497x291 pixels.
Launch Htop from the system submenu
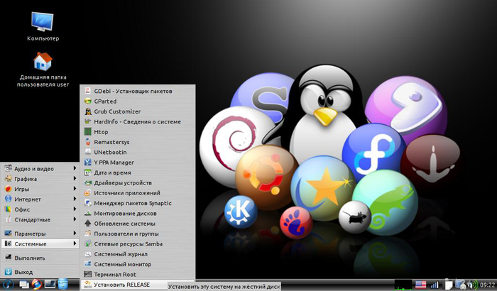pos(137,131)
